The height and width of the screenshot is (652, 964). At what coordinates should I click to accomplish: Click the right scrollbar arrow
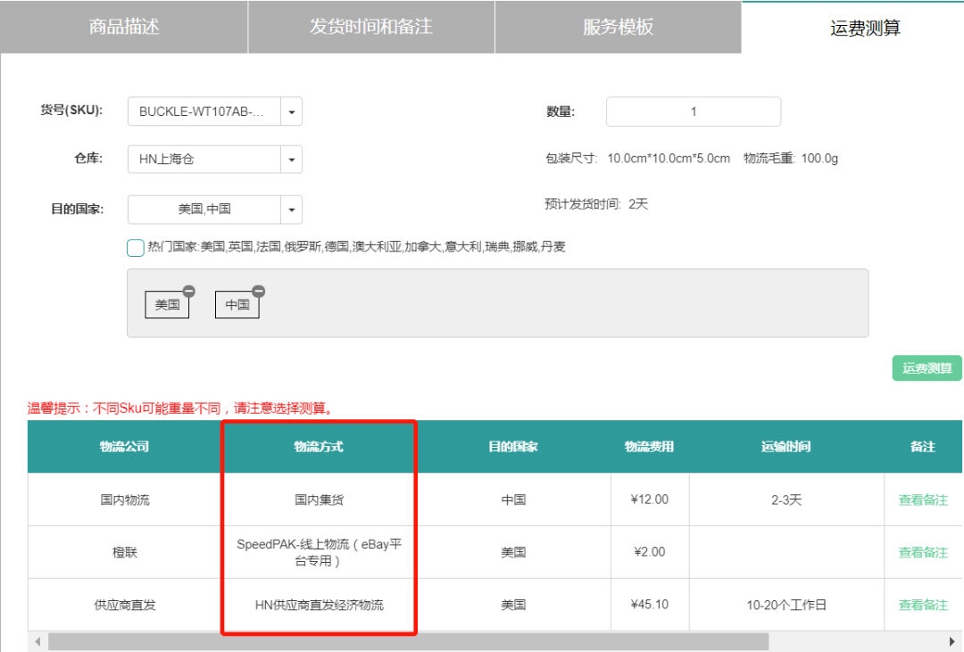(x=952, y=641)
